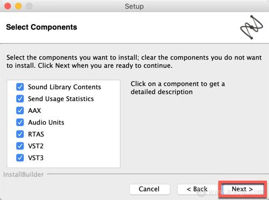The image size is (269, 200).
Task: Select the Sound Library Contents label
Action: point(65,87)
